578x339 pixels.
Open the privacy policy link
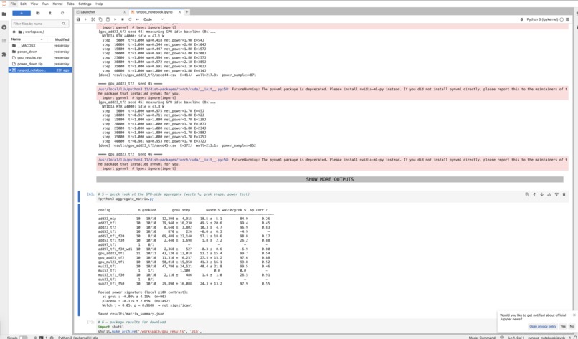(x=543, y=327)
